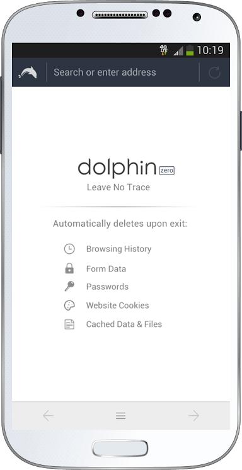Open the hamburger menu at bottom

(x=120, y=416)
